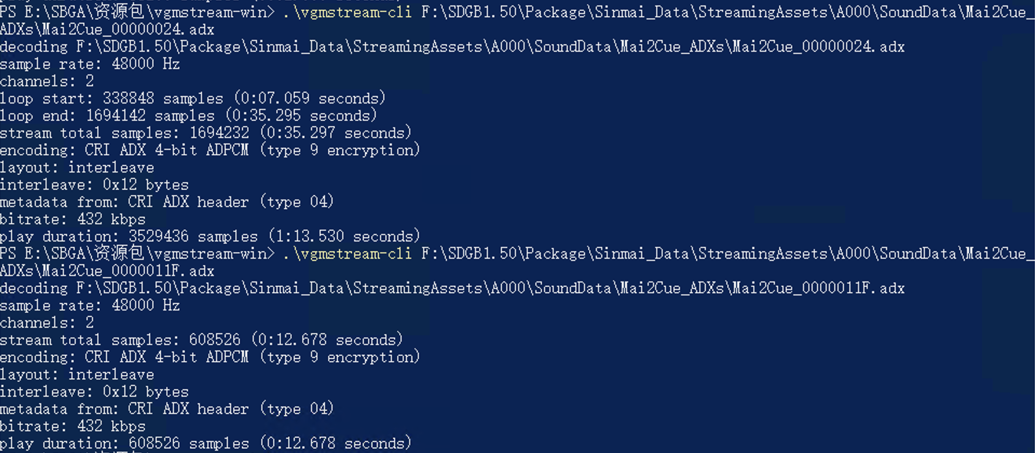This screenshot has height=453, width=1035.
Task: Click the second encoding CRI ADX 4-bit ADPCM line
Action: (210, 357)
